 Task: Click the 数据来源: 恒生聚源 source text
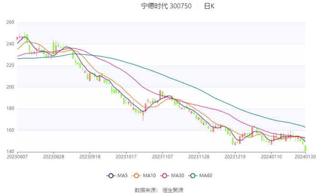[x=159, y=190]
